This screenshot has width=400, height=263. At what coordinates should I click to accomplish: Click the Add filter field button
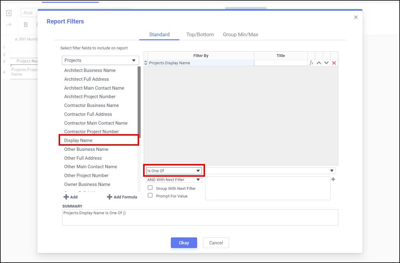pos(70,197)
